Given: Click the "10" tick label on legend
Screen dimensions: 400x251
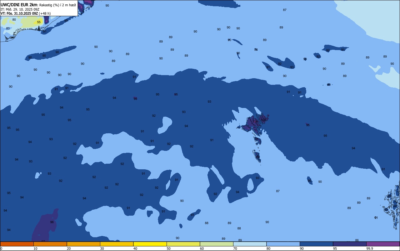Looking at the screenshot, I should point(35,248).
